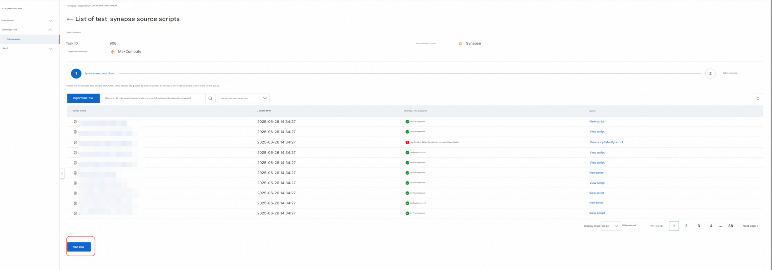Click the Huicang Relocation Center title
Image resolution: width=772 pixels, height=270 pixels.
tap(12, 9)
